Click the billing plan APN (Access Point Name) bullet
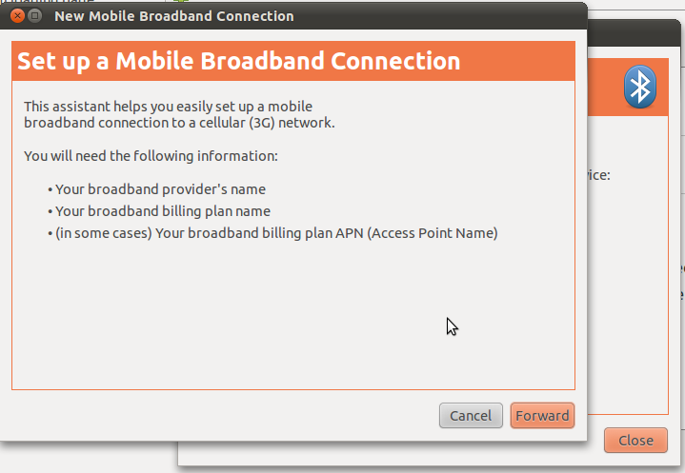This screenshot has width=685, height=473. [x=276, y=233]
